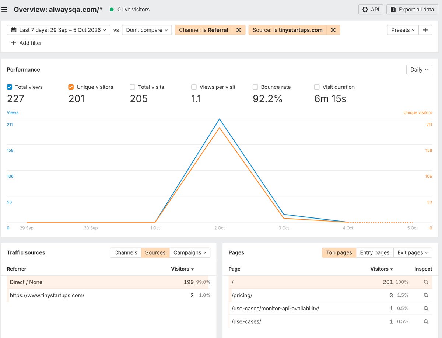Click the 3 Oct chart axis label

click(x=284, y=228)
